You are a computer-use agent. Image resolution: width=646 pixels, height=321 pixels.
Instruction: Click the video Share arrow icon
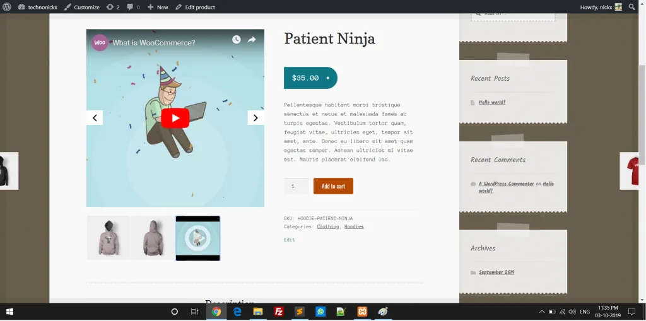251,40
